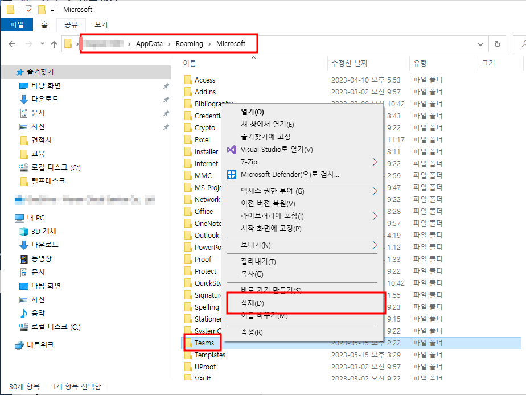Expand the 7-Zip submenu
The width and height of the screenshot is (526, 395).
302,162
